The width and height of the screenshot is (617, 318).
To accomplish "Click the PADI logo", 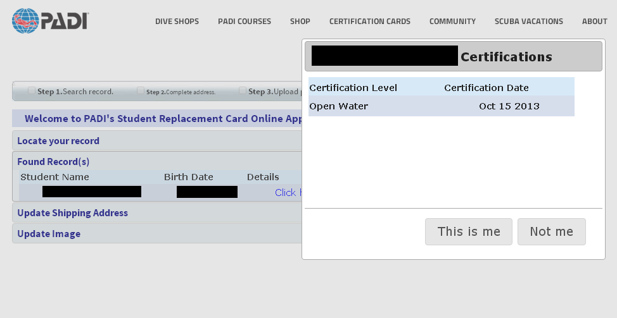I will point(51,21).
